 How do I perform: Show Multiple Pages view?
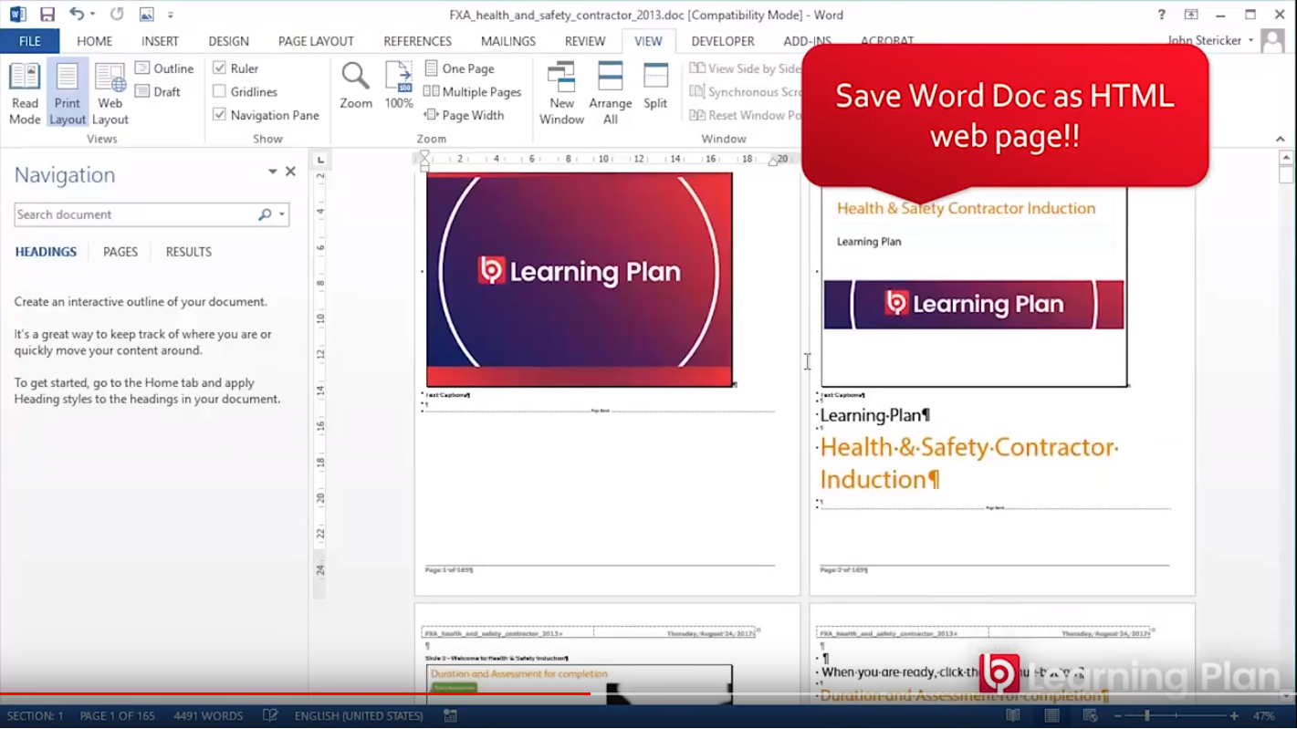[x=472, y=92]
